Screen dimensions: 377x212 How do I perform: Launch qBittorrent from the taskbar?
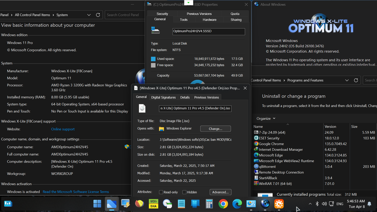(265, 203)
